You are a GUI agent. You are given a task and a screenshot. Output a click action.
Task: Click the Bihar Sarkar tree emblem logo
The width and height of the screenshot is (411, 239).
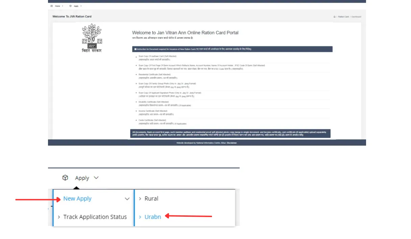point(92,36)
